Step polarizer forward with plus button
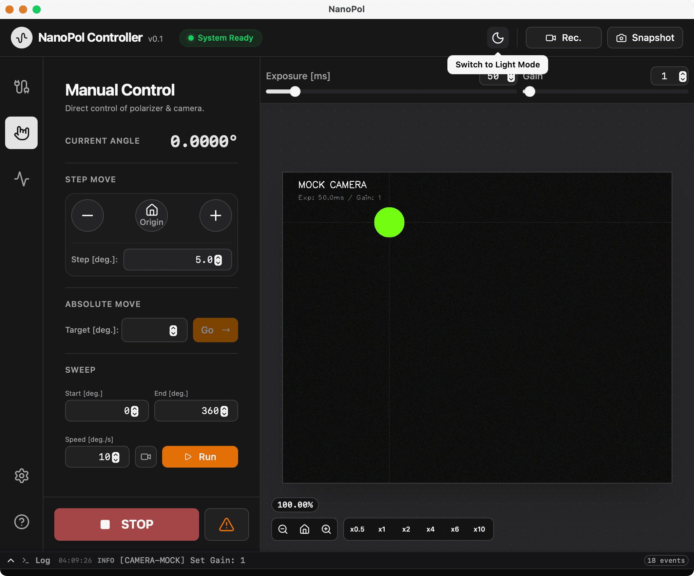This screenshot has width=694, height=576. tap(216, 215)
